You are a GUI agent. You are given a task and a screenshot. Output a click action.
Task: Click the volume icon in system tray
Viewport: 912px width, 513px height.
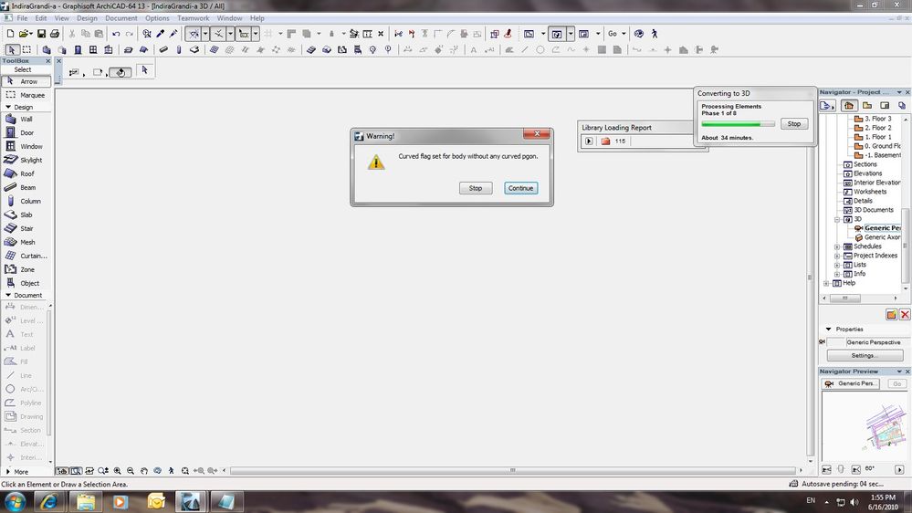[854, 502]
